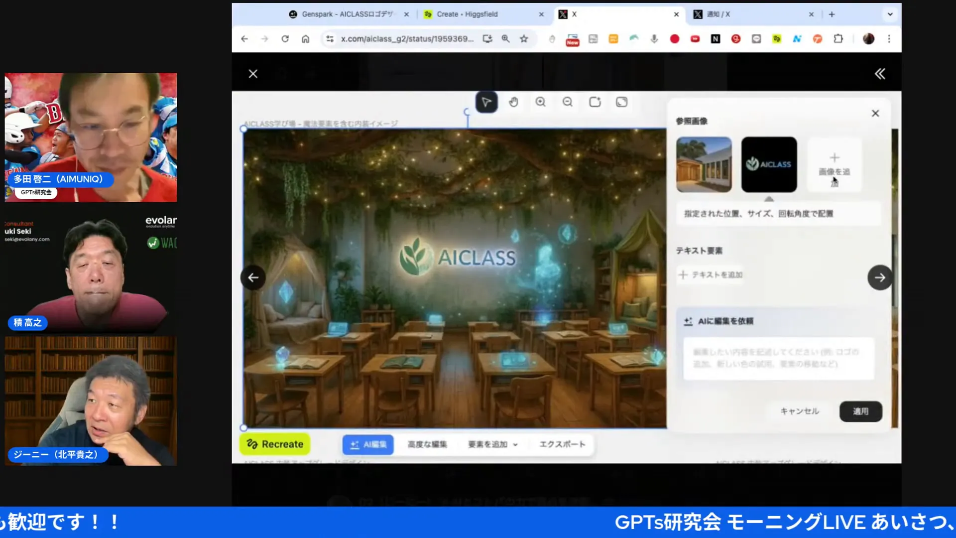Image resolution: width=956 pixels, height=538 pixels.
Task: Click the orange note extension icon
Action: (613, 39)
